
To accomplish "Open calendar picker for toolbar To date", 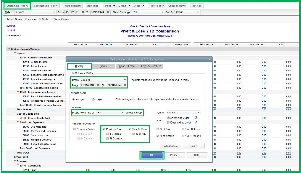I will click(108, 12).
